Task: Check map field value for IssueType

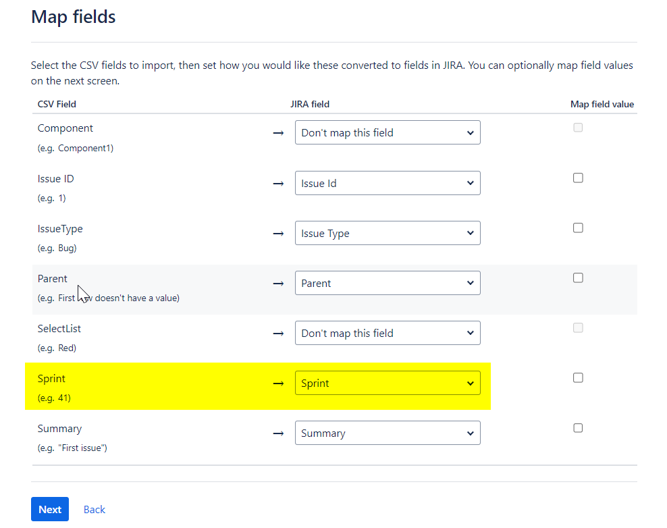Action: 578,228
